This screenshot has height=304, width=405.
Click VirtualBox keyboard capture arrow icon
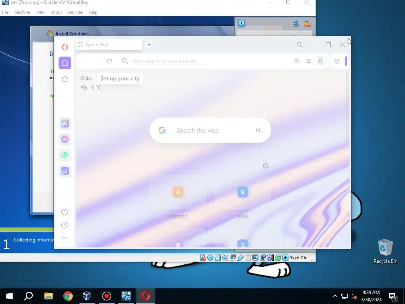(x=285, y=258)
